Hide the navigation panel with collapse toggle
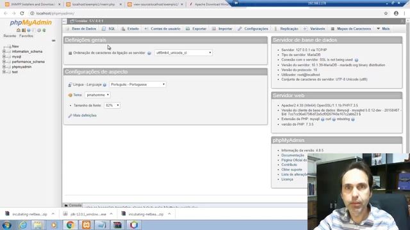410x230 pixels. (x=64, y=21)
